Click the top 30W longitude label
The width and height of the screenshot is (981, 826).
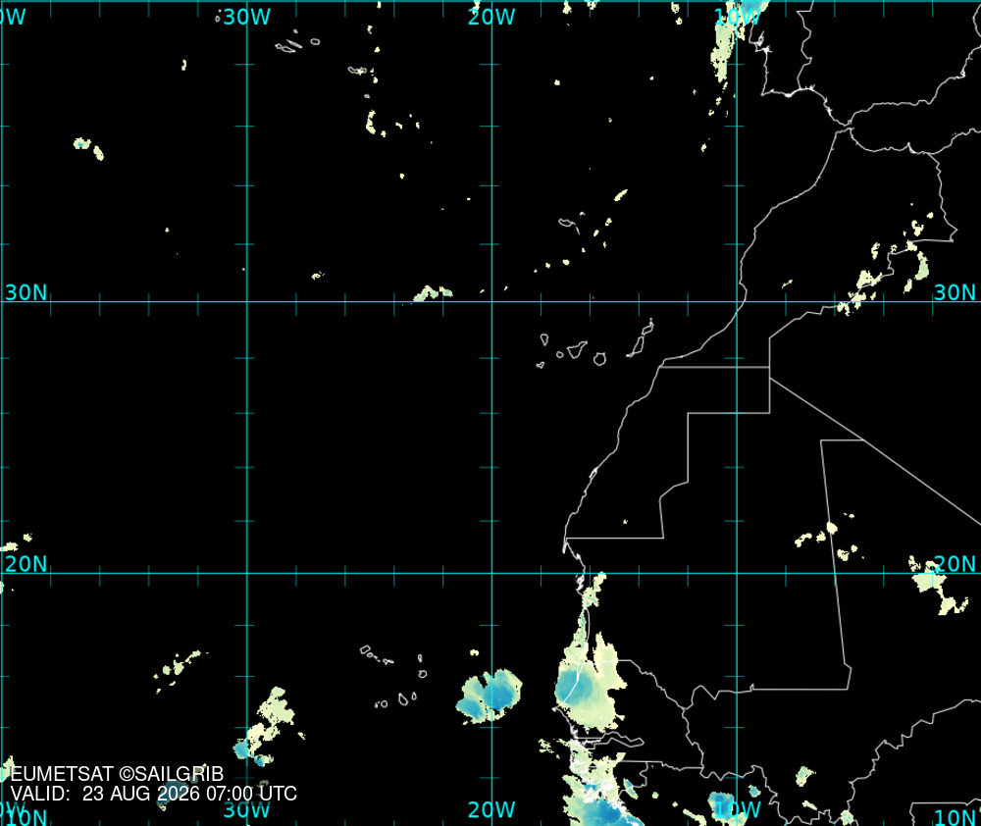[x=247, y=17]
